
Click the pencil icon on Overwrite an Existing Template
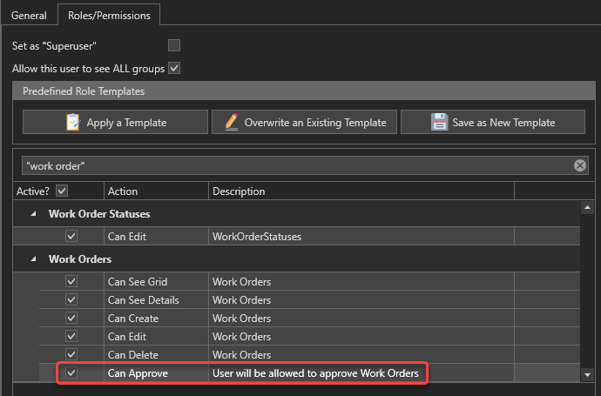click(231, 123)
